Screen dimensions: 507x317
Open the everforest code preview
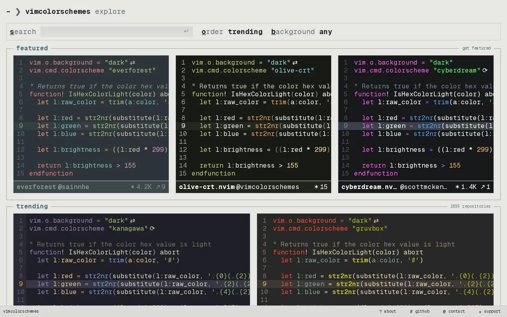(91, 118)
